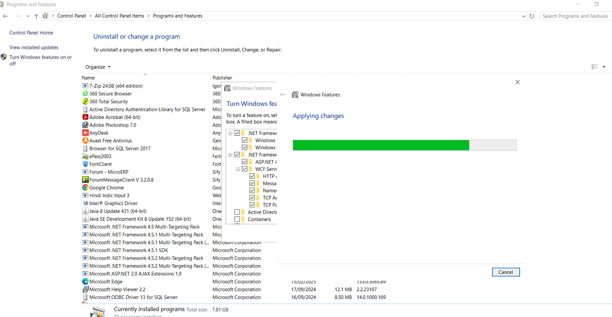Screen dimensions: 612x317
Task: Click the AnyDesk program icon
Action: click(85, 133)
